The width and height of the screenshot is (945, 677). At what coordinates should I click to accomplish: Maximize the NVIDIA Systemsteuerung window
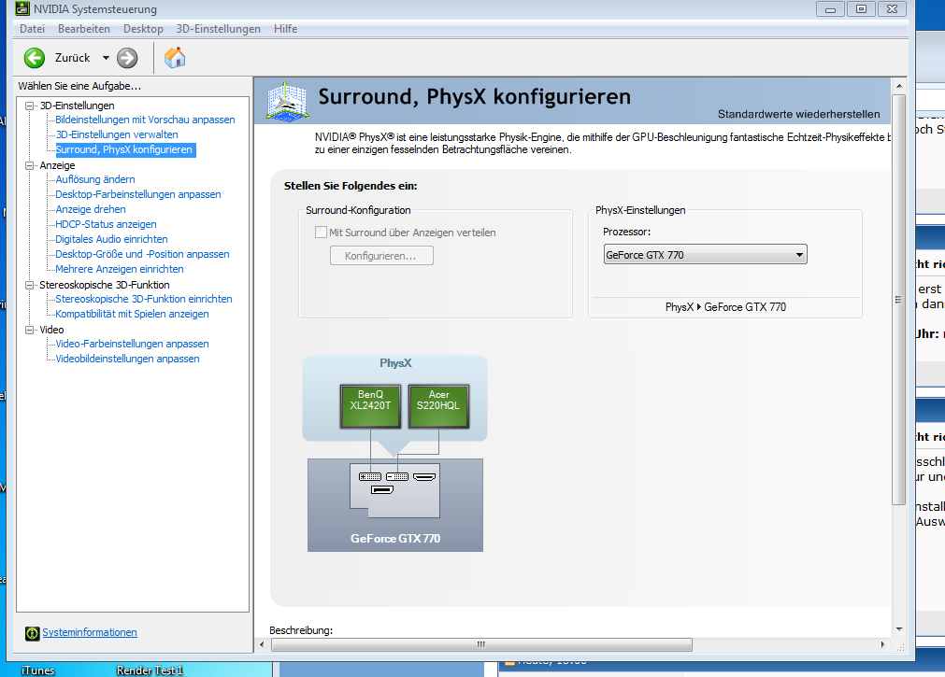coord(861,9)
